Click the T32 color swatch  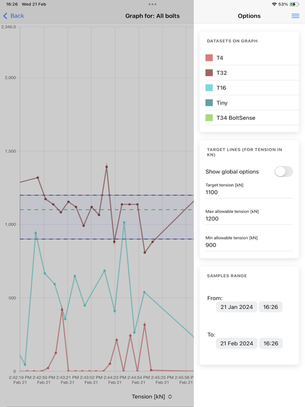point(209,73)
